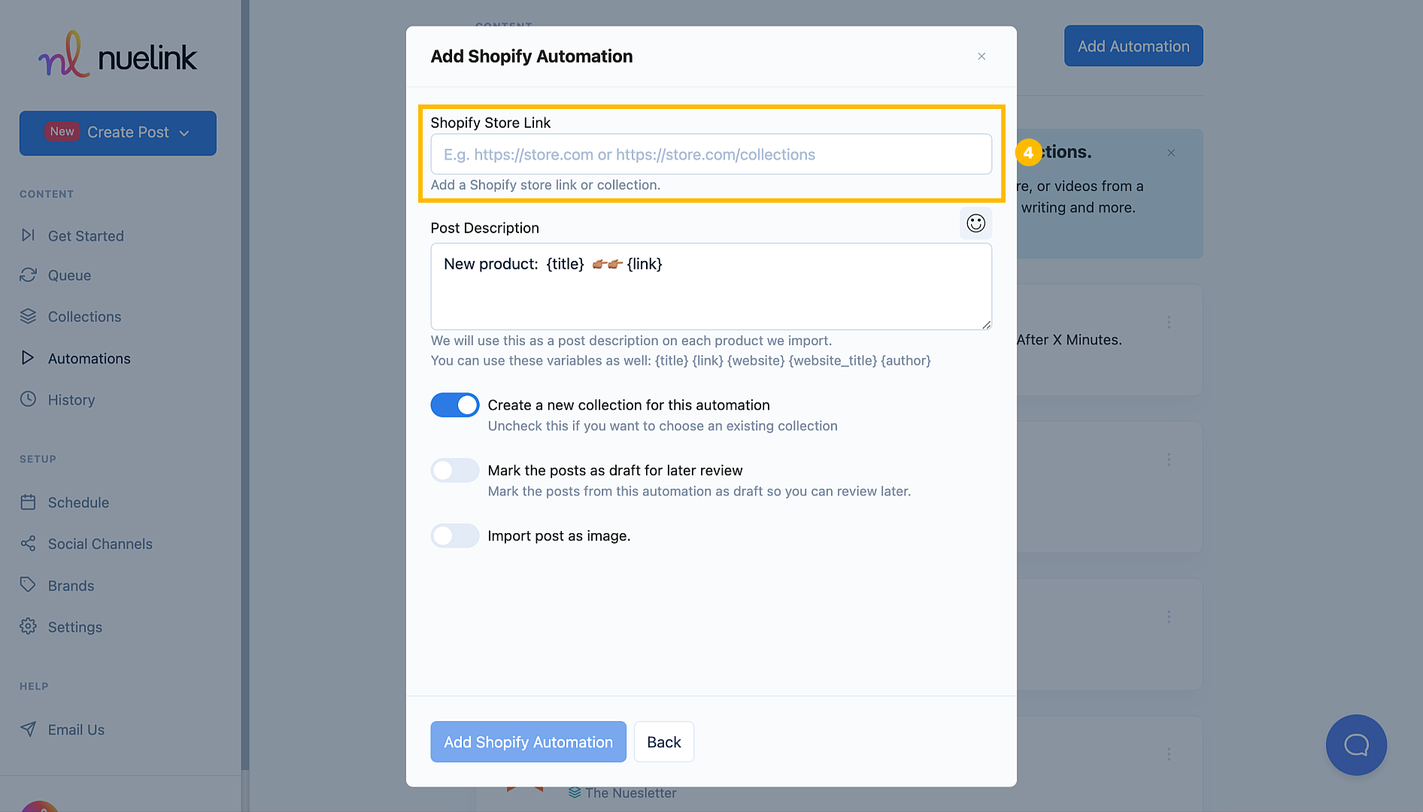Click the Collections layers icon
This screenshot has width=1423, height=812.
click(28, 317)
